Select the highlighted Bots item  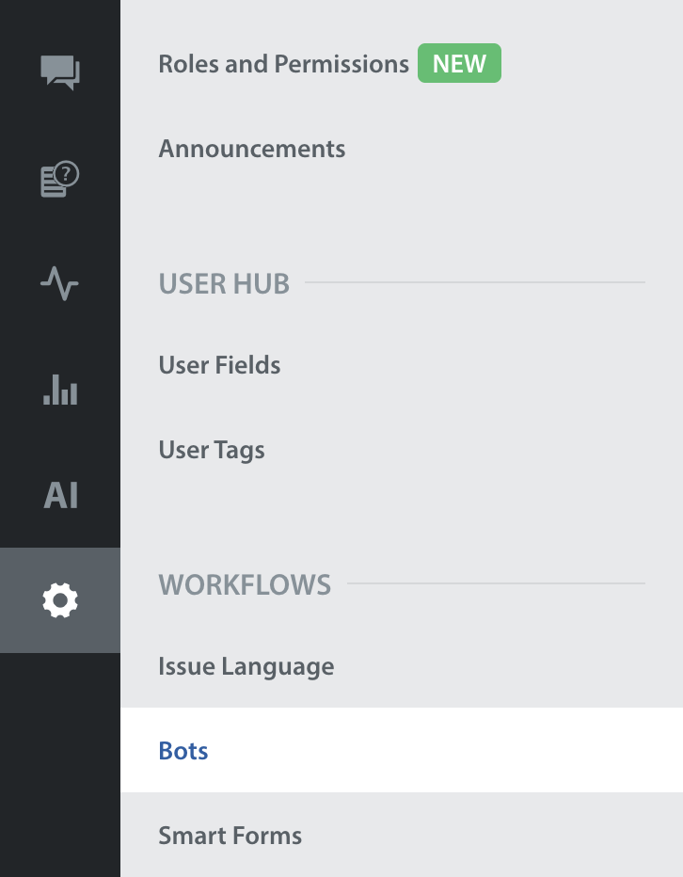[183, 751]
